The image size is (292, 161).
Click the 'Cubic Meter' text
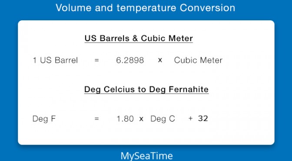tap(198, 60)
